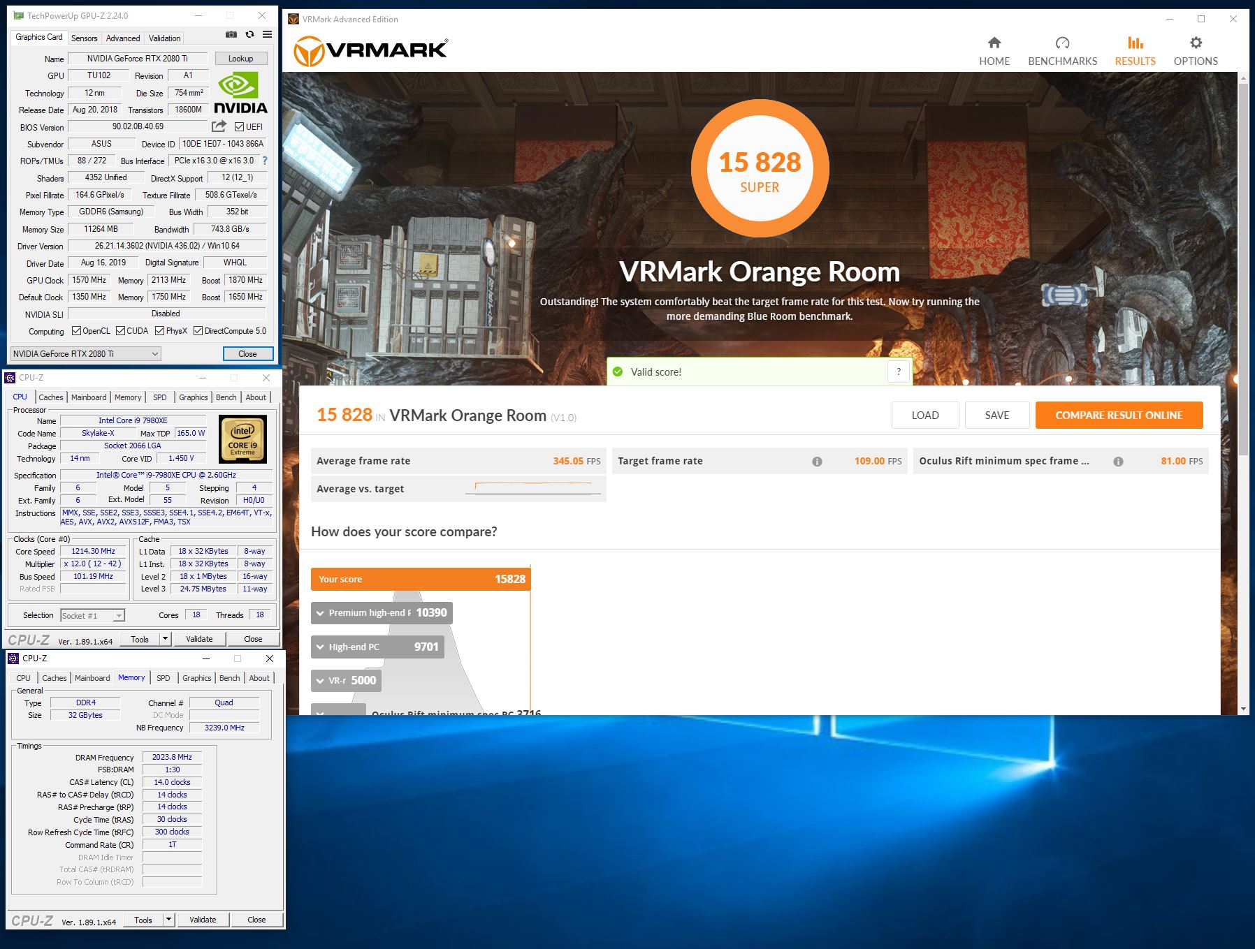Expand the High-end PC comparison row
The width and height of the screenshot is (1255, 949).
[x=377, y=647]
